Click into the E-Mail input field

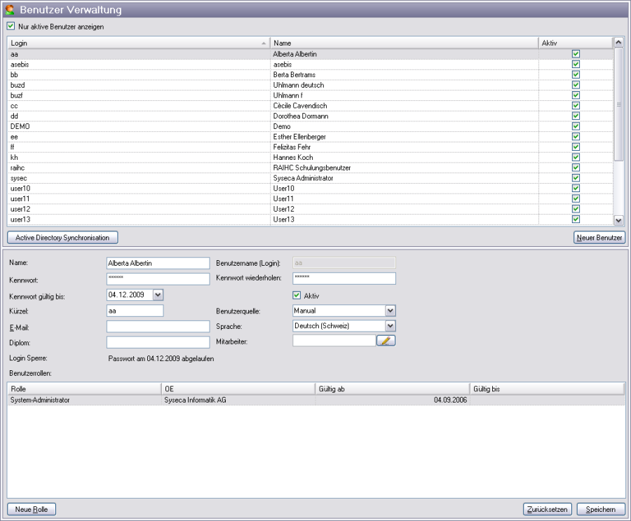158,326
